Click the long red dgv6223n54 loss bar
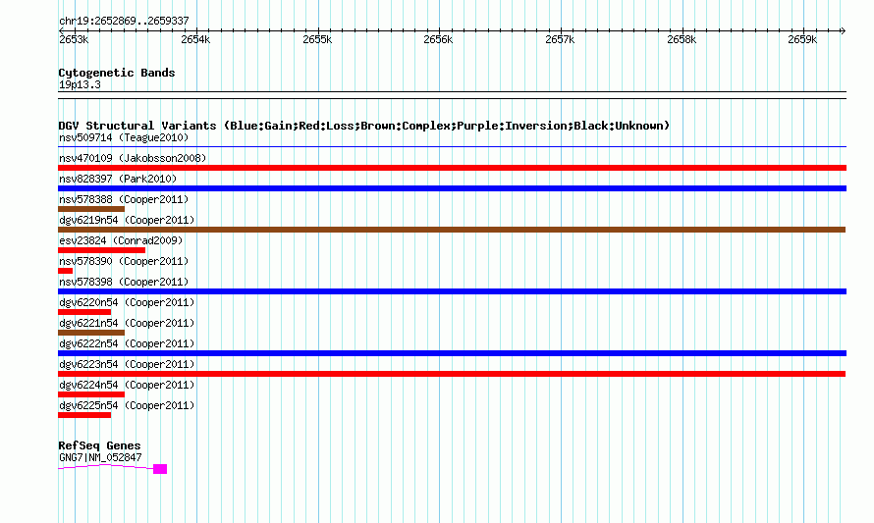Screen dimensions: 874x523 pos(452,374)
